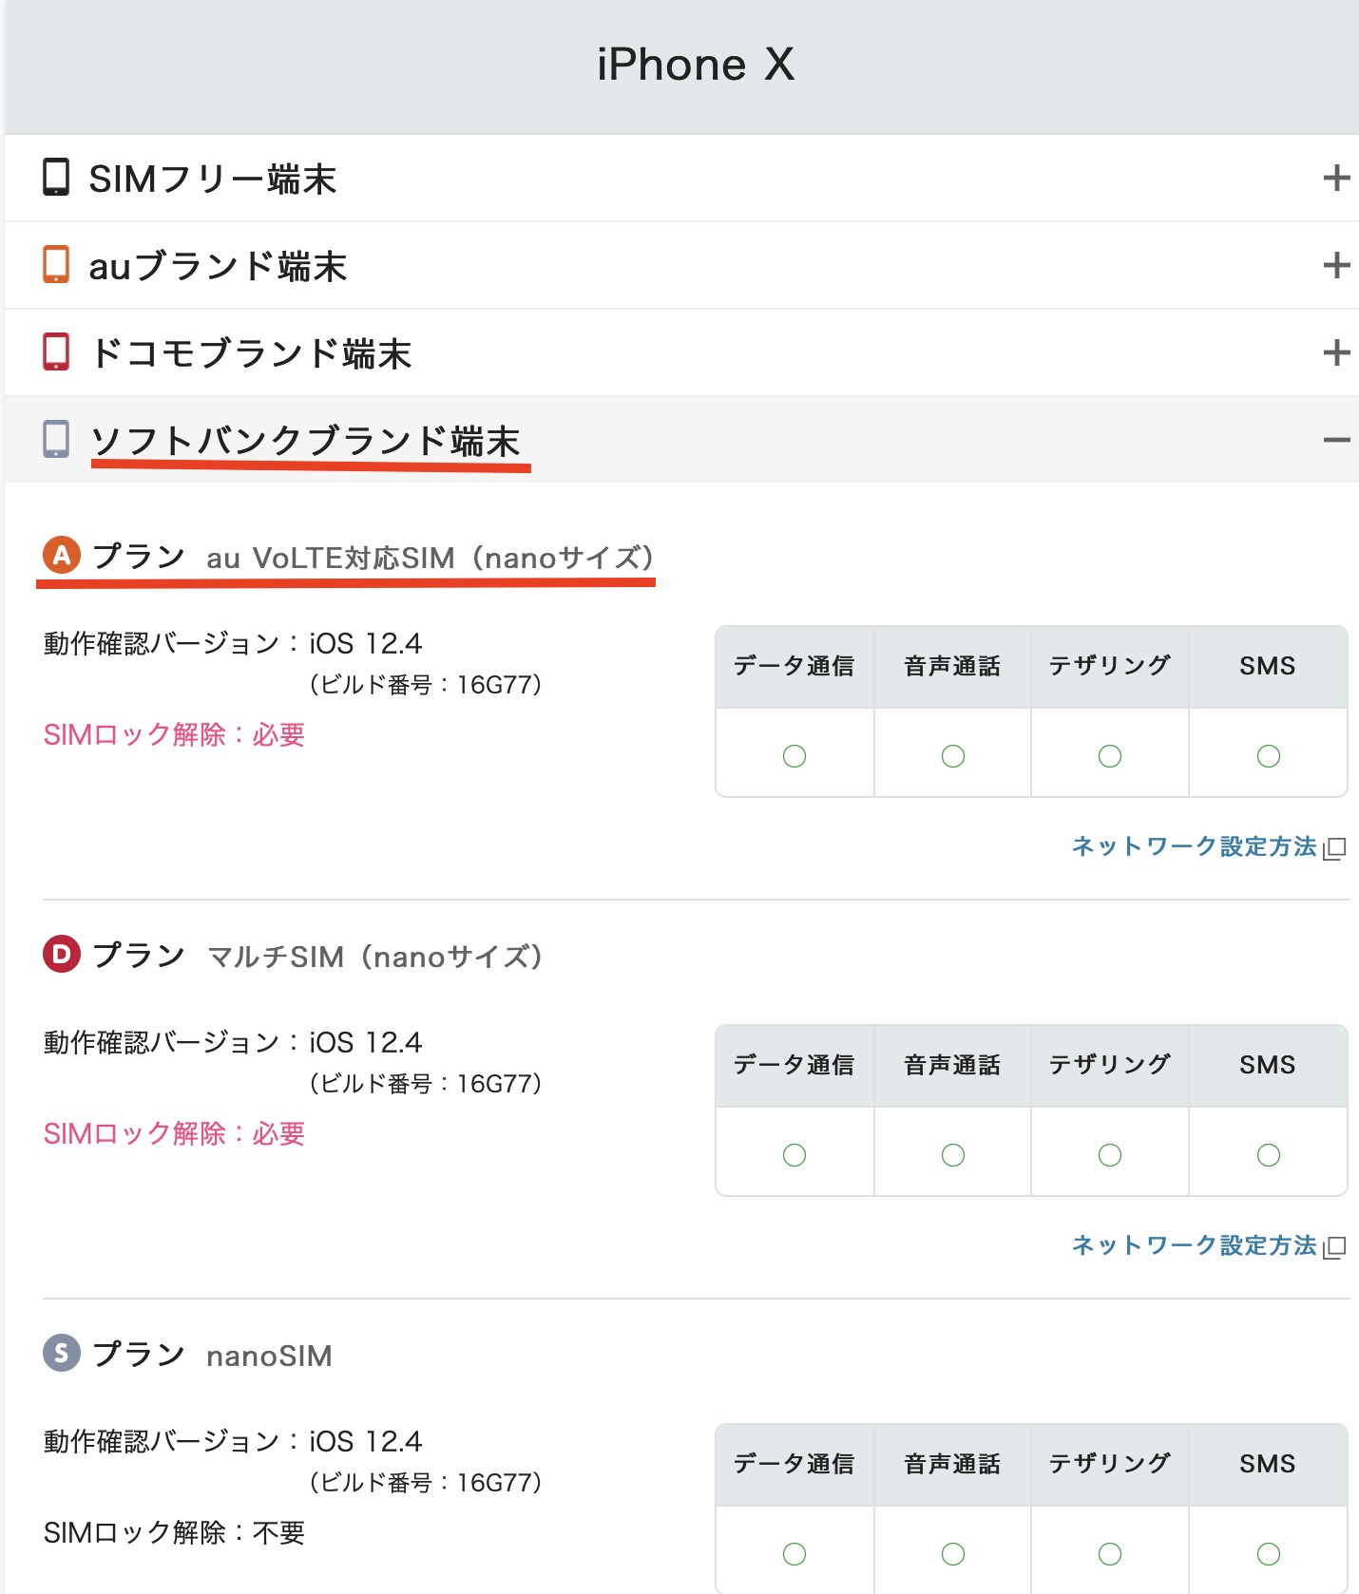
Task: Click the iPhone X title header
Action: coord(696,66)
